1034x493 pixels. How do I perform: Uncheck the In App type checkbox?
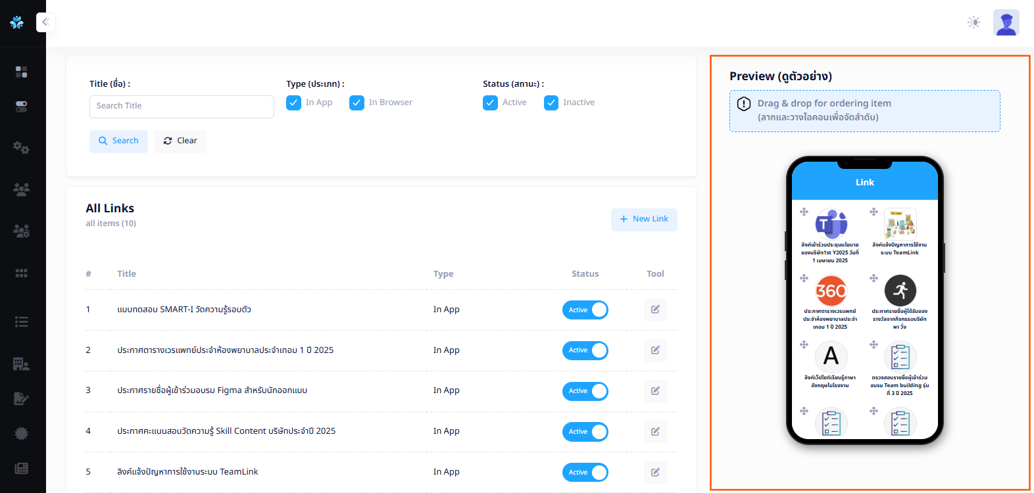[294, 103]
